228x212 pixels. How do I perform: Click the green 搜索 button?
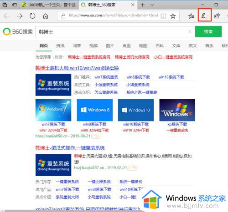(208, 31)
